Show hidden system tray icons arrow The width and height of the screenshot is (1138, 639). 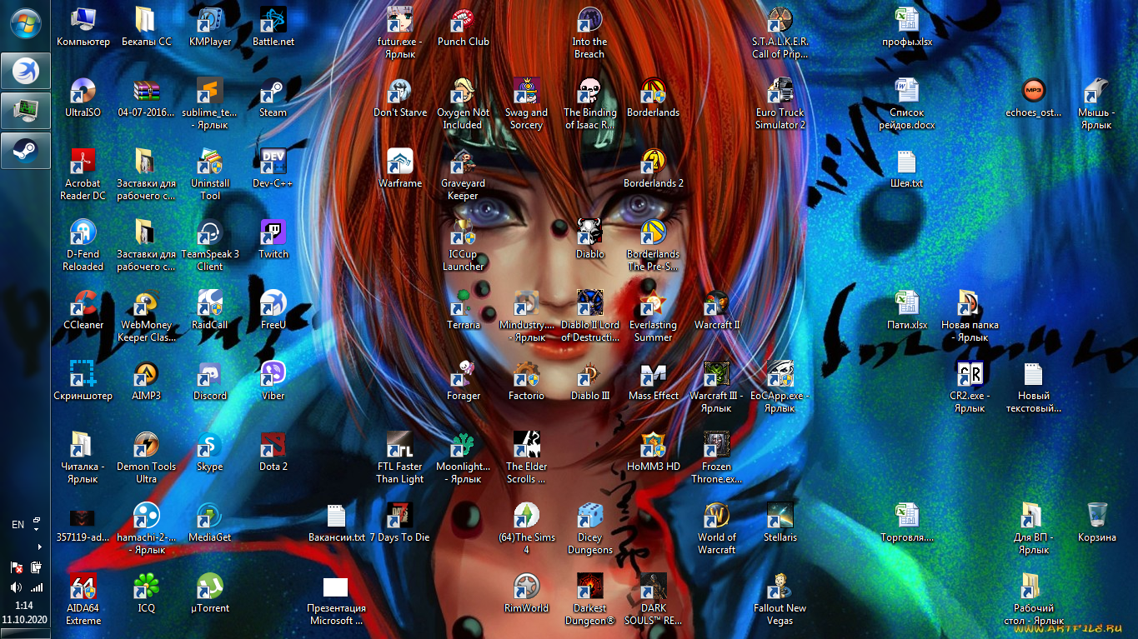tap(39, 547)
